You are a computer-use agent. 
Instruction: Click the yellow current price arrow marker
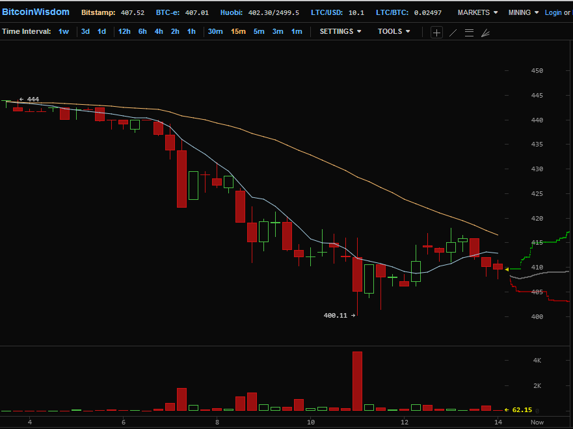(x=507, y=269)
